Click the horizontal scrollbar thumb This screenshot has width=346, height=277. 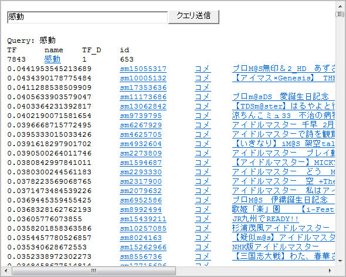pos(94,271)
